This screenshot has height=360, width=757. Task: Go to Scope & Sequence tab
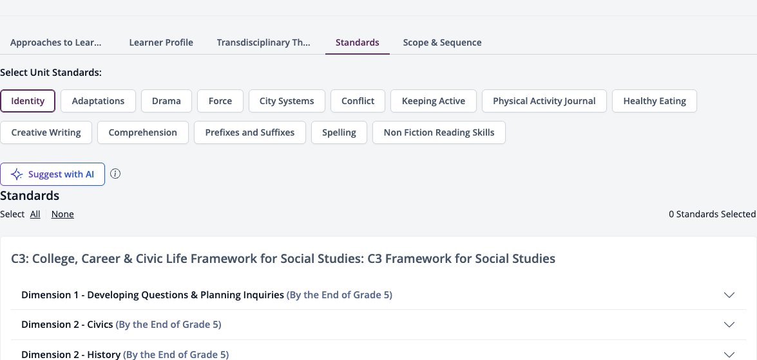(442, 42)
